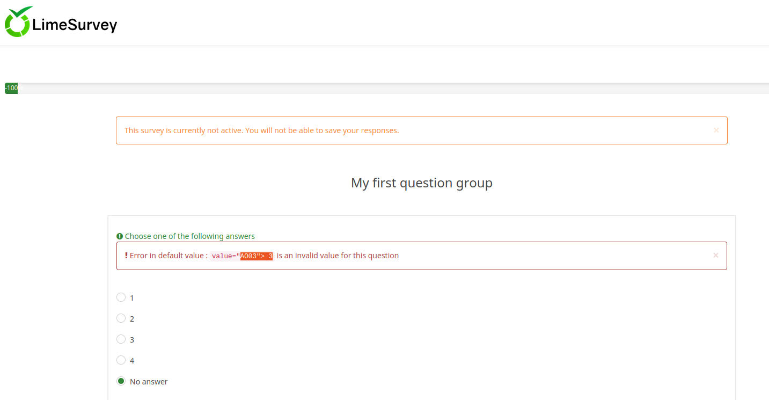Viewport: 769px width, 400px height.
Task: Click the highlighted A003 code snippet
Action: (x=257, y=256)
